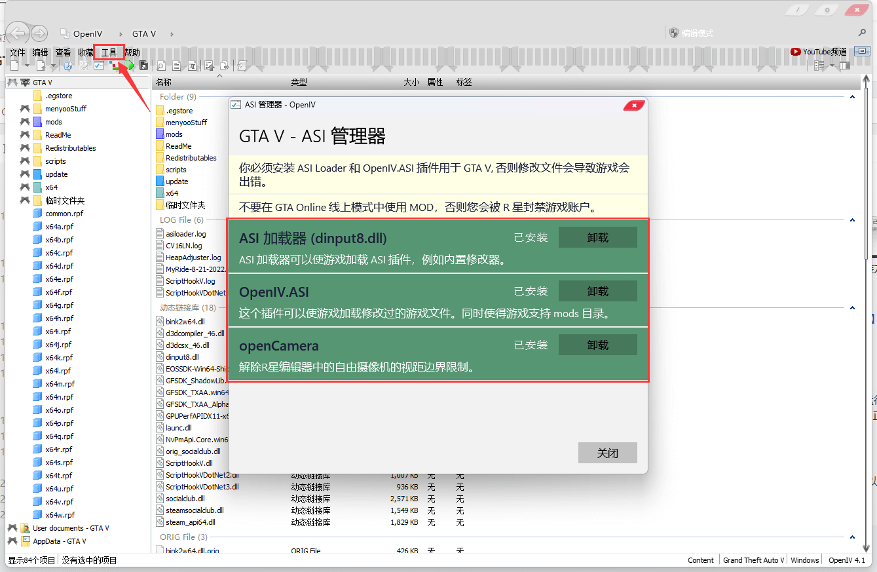Open the 工具 menu
The width and height of the screenshot is (877, 572).
[109, 52]
